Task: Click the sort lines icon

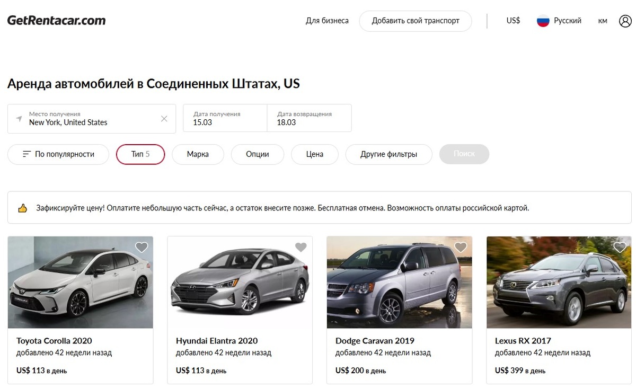Action: point(26,154)
